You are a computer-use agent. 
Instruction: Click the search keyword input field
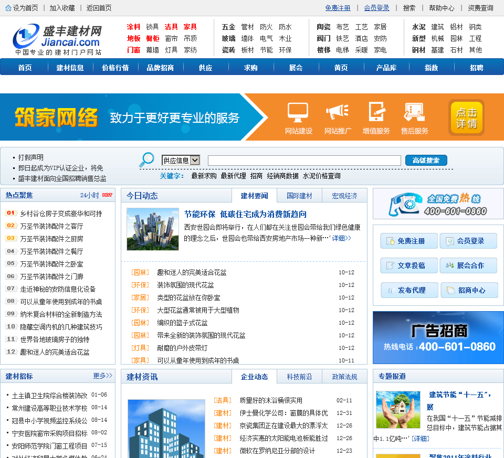[304, 160]
